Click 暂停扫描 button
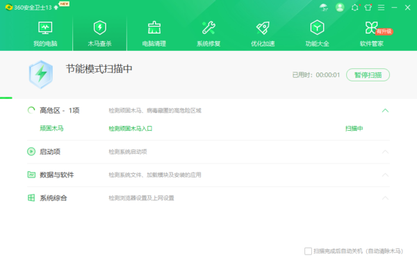417x263 pixels. [x=368, y=75]
